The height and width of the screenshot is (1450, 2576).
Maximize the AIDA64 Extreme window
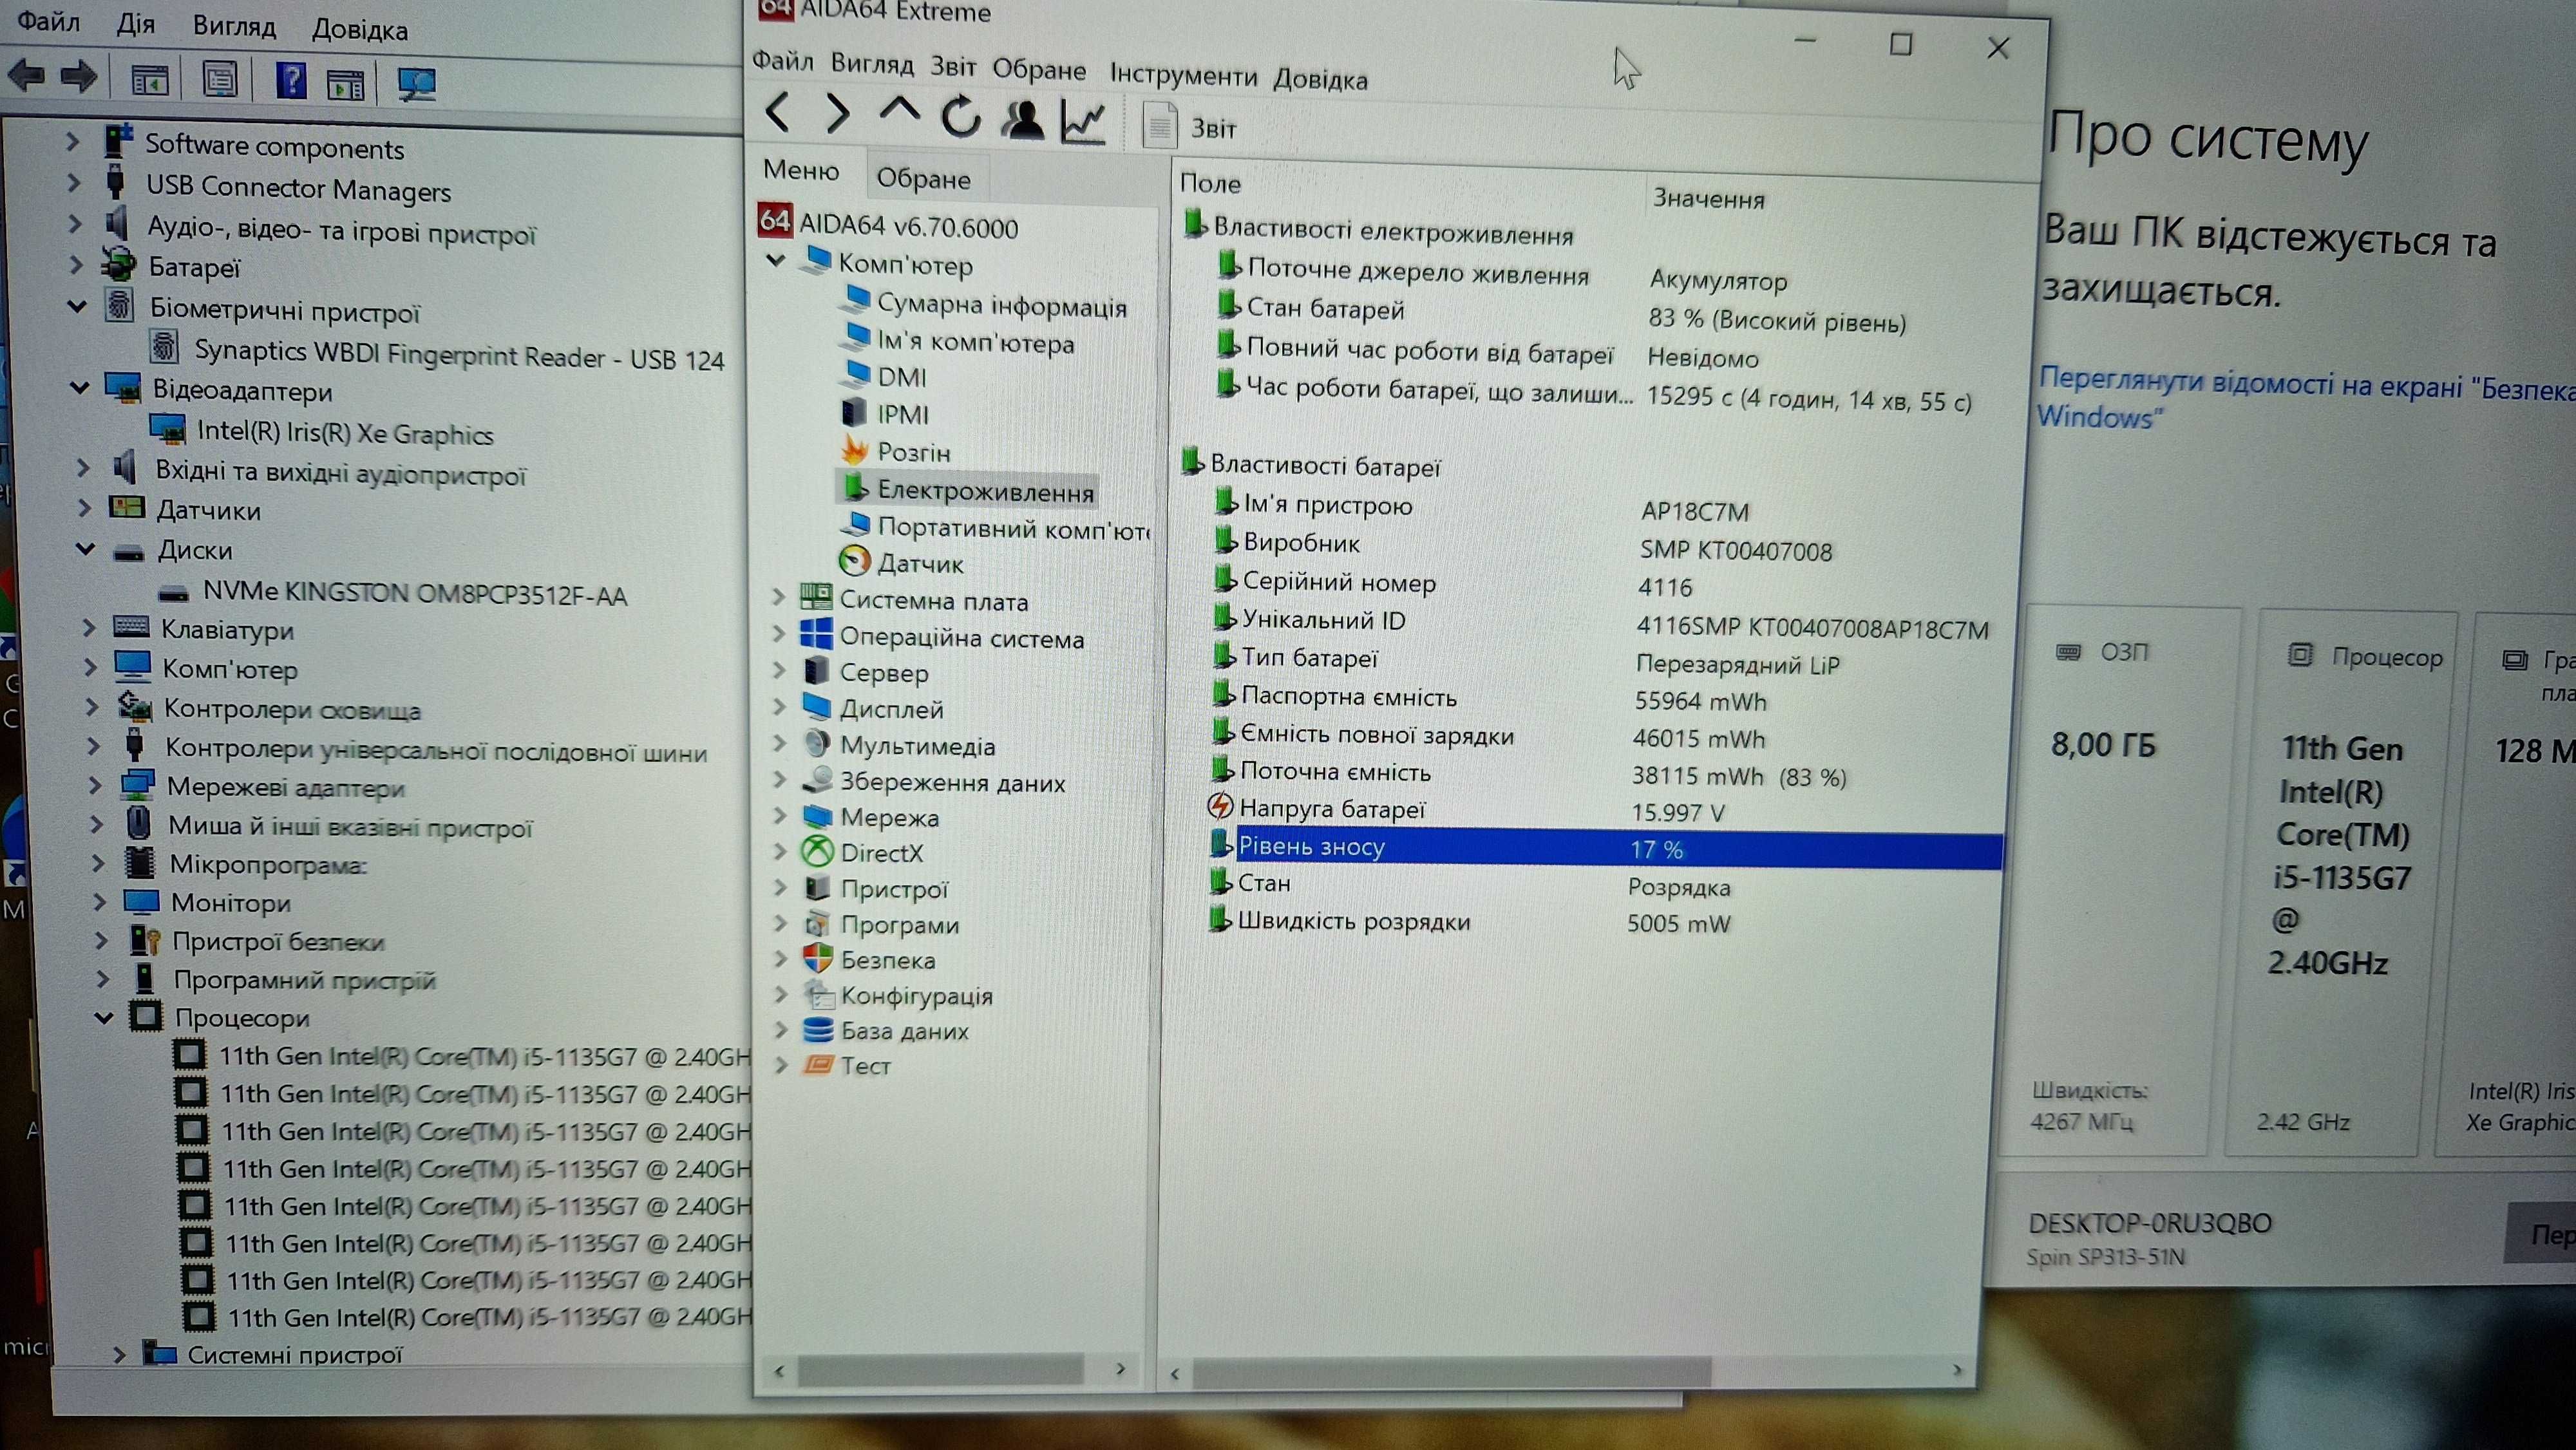click(1900, 44)
